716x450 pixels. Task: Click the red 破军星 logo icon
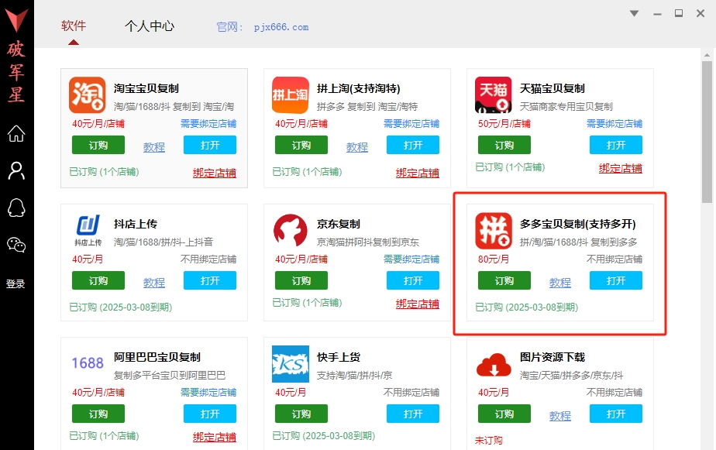click(16, 21)
